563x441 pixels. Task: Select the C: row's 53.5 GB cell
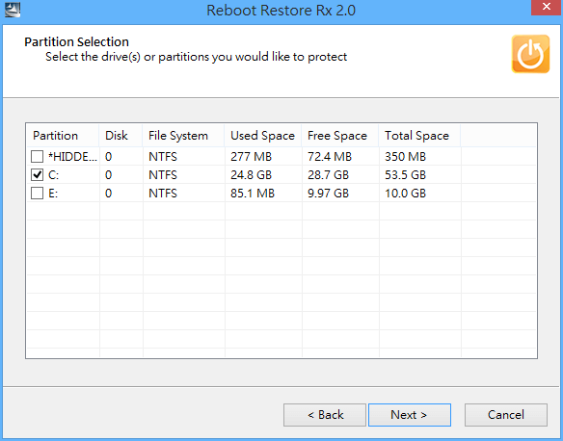[x=405, y=174]
